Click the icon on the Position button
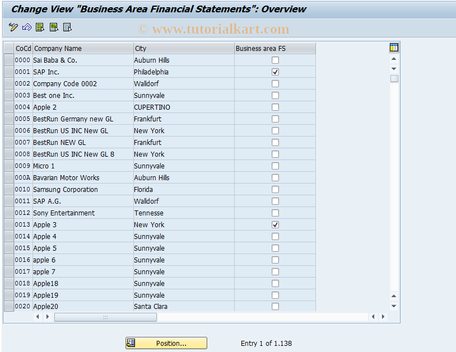Screen dimensions: 456x352 tap(131, 343)
